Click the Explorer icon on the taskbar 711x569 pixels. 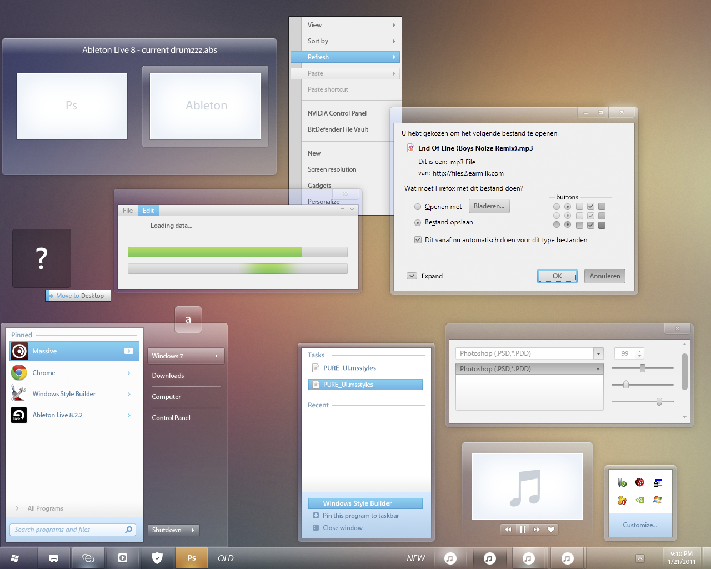tap(54, 558)
